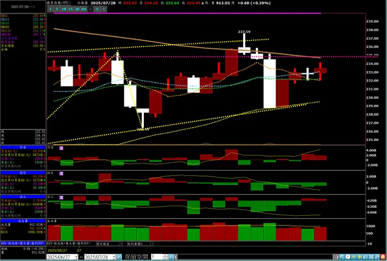Image resolution: width=387 pixels, height=261 pixels.
Task: Click the SMA60 legend row
Action: coord(23,27)
